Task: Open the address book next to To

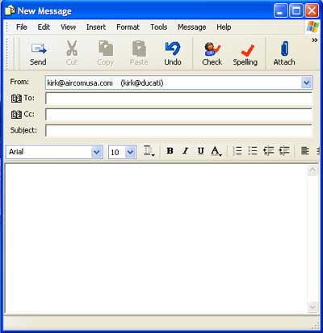Action: pos(16,99)
